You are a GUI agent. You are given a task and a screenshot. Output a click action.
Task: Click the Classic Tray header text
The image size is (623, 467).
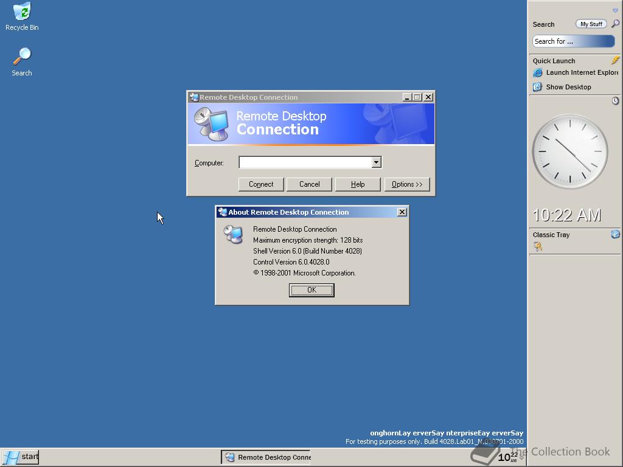pos(551,235)
